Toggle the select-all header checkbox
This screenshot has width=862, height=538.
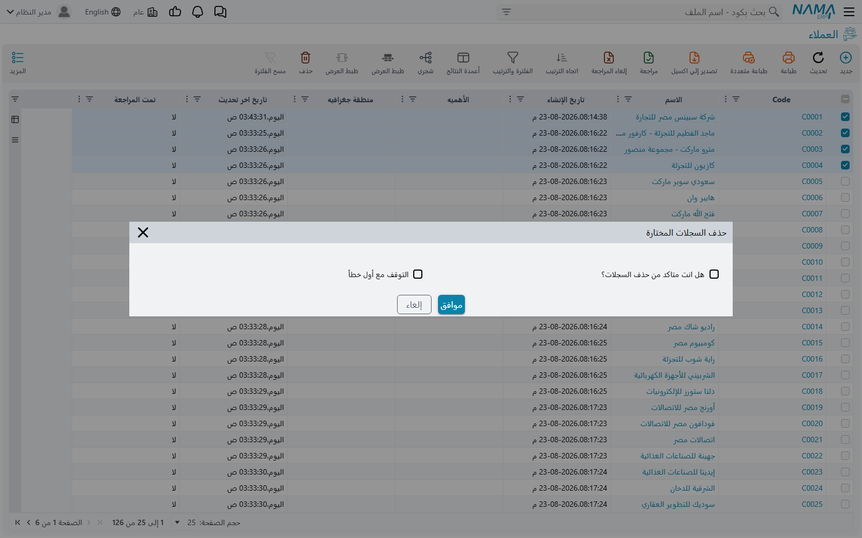845,99
